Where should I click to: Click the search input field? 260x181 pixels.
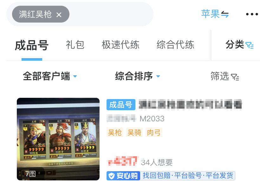pyautogui.click(x=80, y=14)
